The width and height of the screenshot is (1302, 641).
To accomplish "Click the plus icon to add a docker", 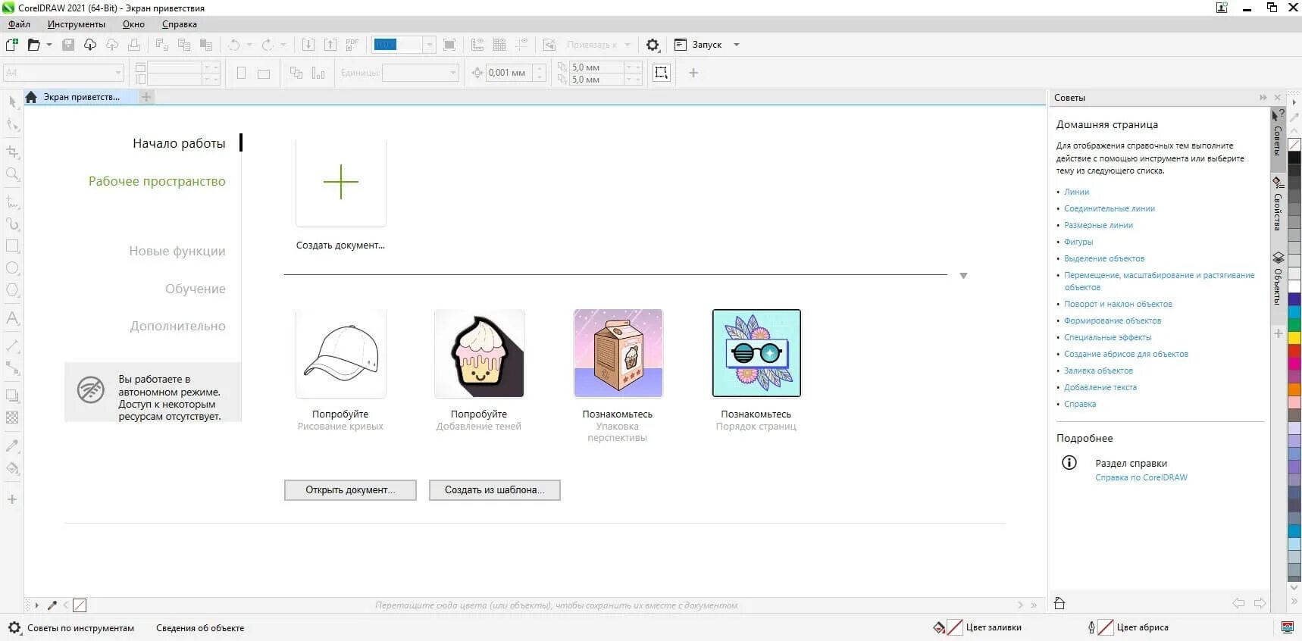I will click(x=1278, y=333).
